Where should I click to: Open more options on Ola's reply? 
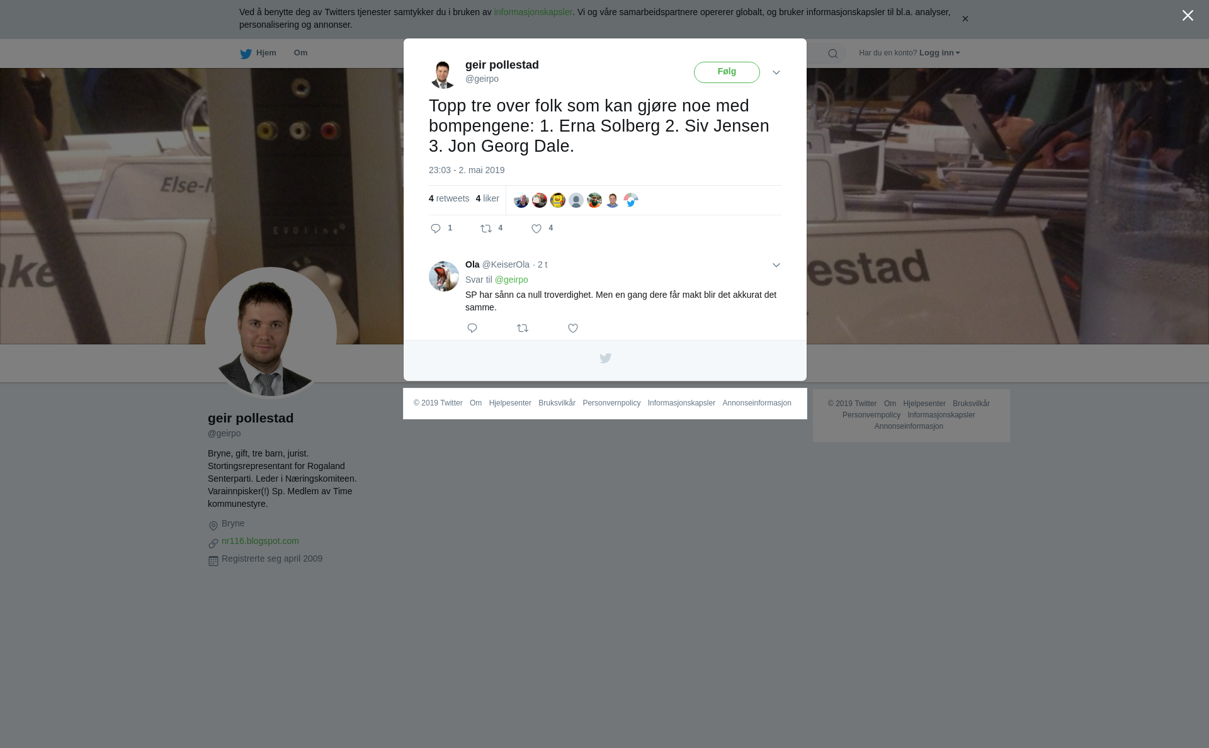pos(776,265)
